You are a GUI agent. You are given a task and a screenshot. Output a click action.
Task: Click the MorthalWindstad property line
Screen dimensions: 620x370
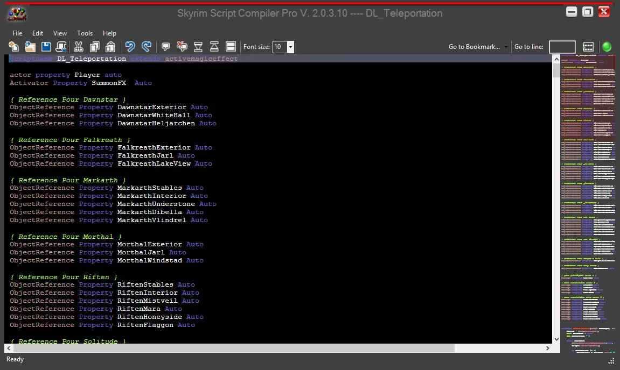(107, 260)
